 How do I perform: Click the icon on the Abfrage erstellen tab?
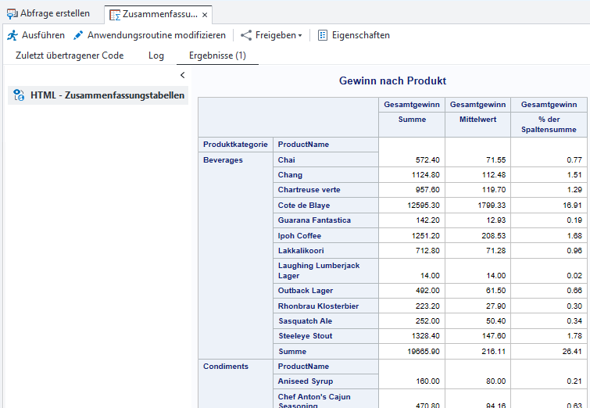(12, 14)
